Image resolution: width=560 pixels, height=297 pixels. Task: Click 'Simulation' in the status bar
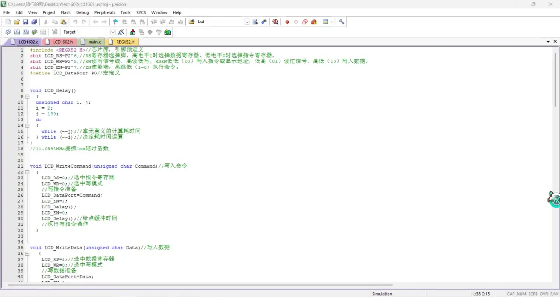click(382, 294)
